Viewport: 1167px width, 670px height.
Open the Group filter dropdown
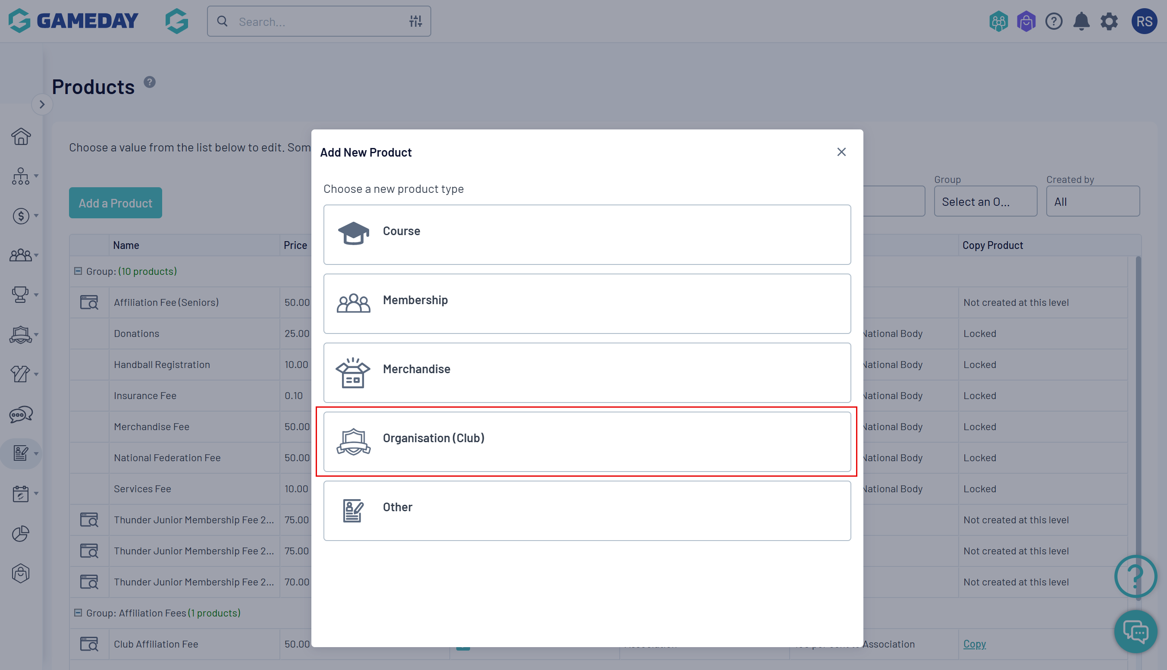[x=985, y=201]
